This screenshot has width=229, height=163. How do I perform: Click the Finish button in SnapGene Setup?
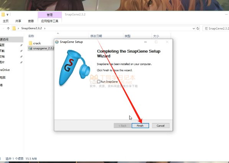point(140,126)
